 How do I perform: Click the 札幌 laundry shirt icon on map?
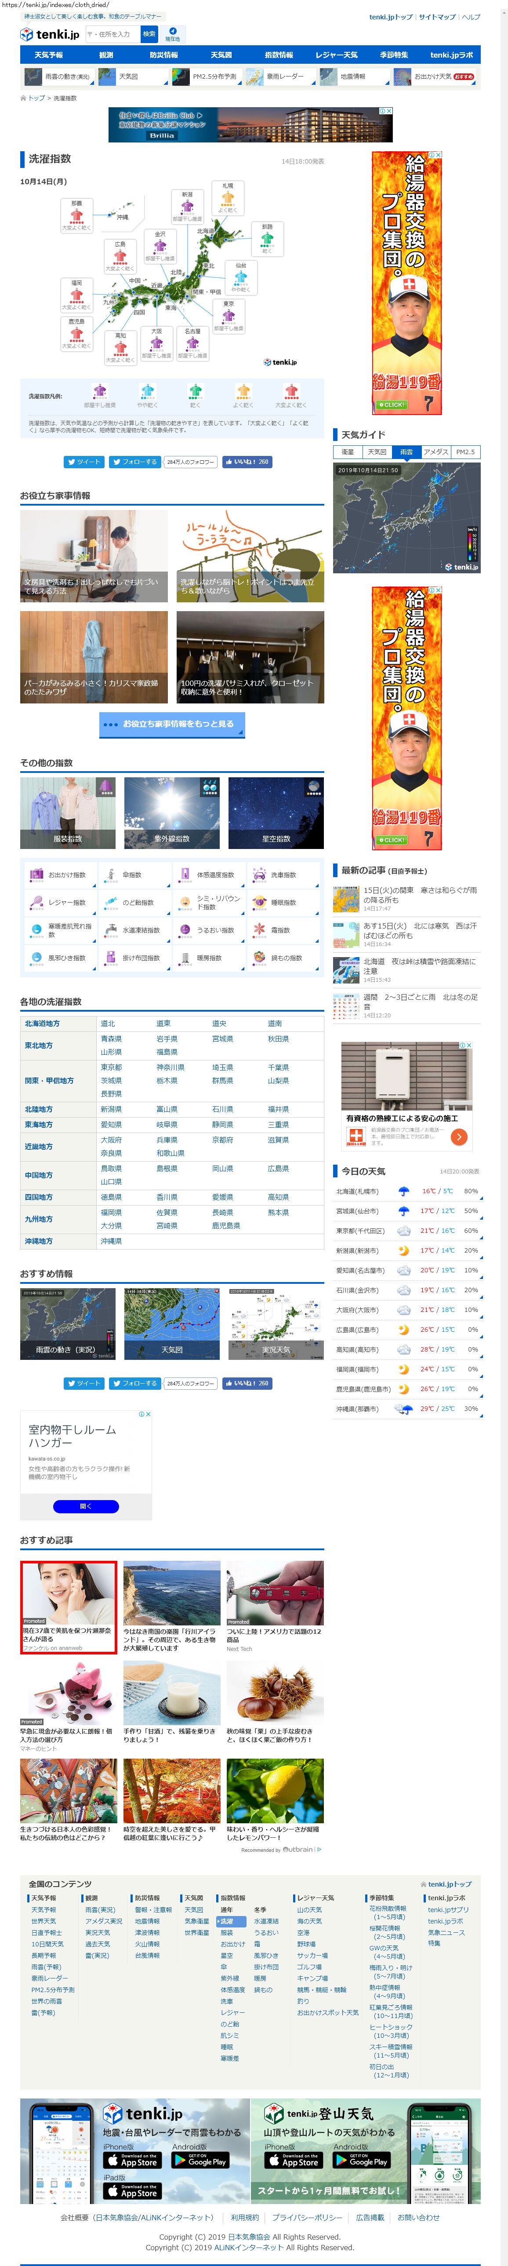coord(227,199)
